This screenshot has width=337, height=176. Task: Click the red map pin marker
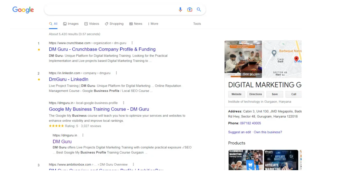(296, 59)
